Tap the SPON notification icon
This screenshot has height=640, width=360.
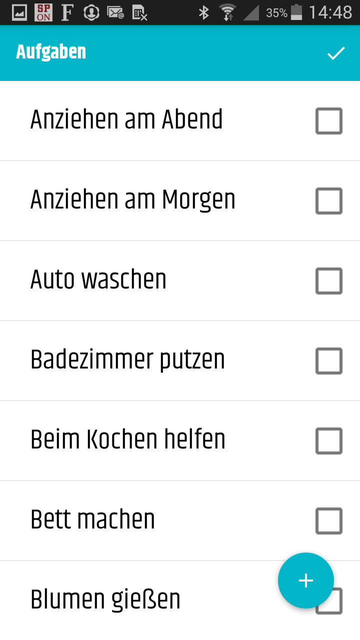point(43,12)
